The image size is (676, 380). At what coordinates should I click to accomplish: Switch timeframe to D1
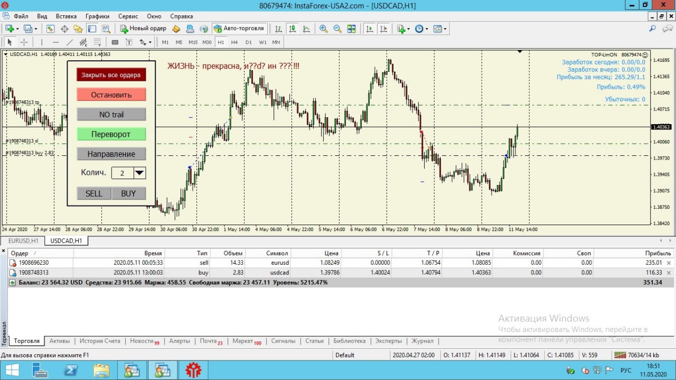point(248,42)
